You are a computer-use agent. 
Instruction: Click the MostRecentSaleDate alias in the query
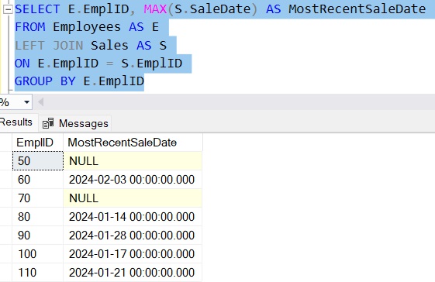click(x=357, y=9)
